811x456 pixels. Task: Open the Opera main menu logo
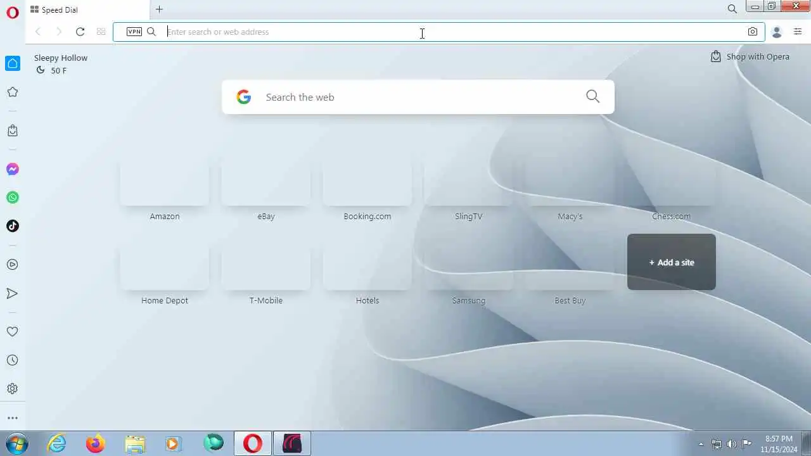pyautogui.click(x=13, y=13)
